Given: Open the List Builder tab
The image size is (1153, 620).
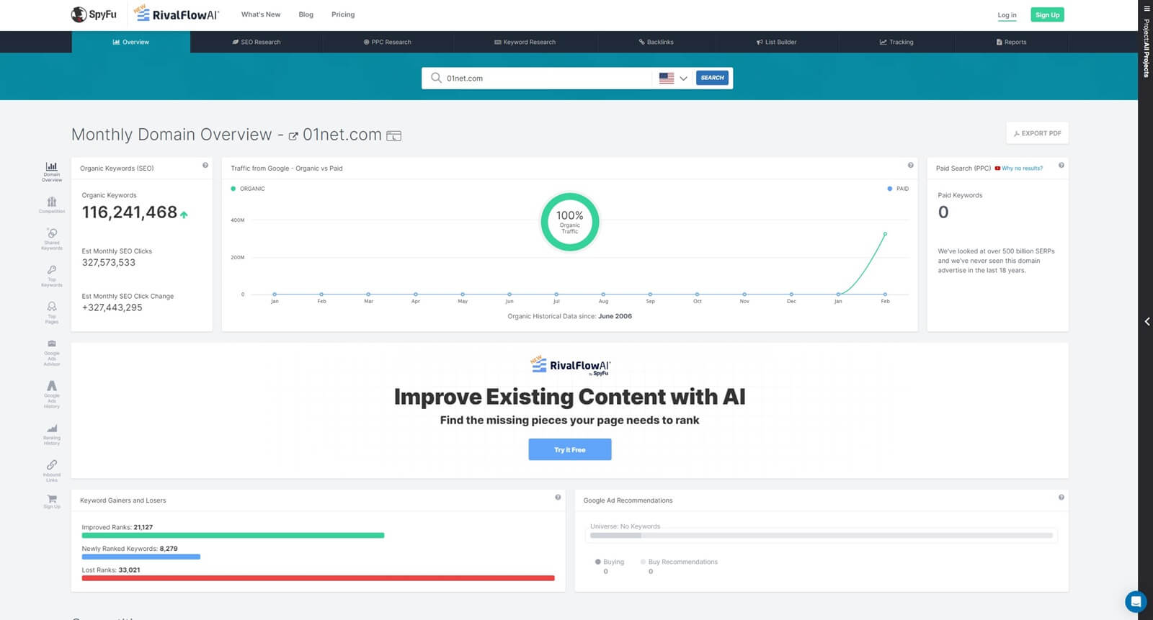Looking at the screenshot, I should [x=777, y=42].
